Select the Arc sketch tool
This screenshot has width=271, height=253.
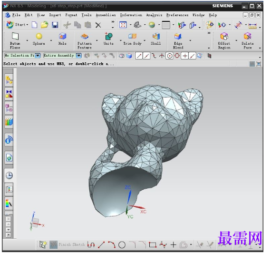point(112,244)
